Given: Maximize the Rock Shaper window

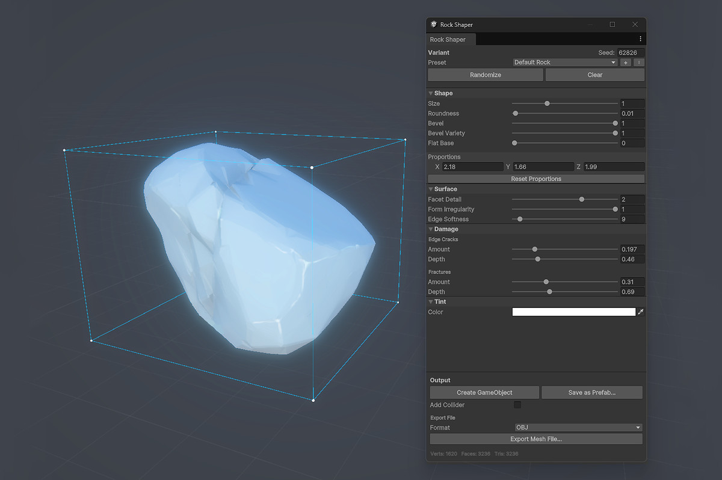Looking at the screenshot, I should (612, 25).
